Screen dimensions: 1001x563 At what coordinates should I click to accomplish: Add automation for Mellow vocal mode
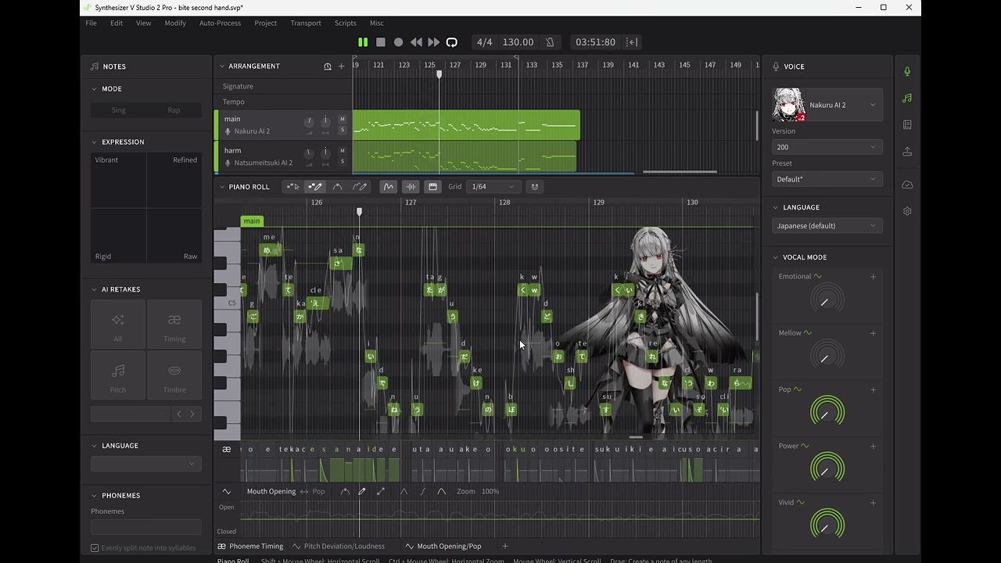(873, 333)
